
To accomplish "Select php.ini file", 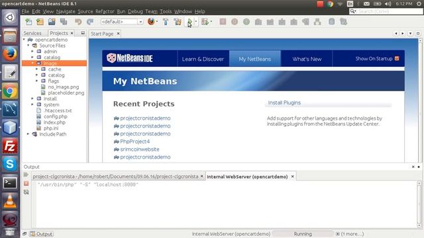I will click(x=51, y=128).
